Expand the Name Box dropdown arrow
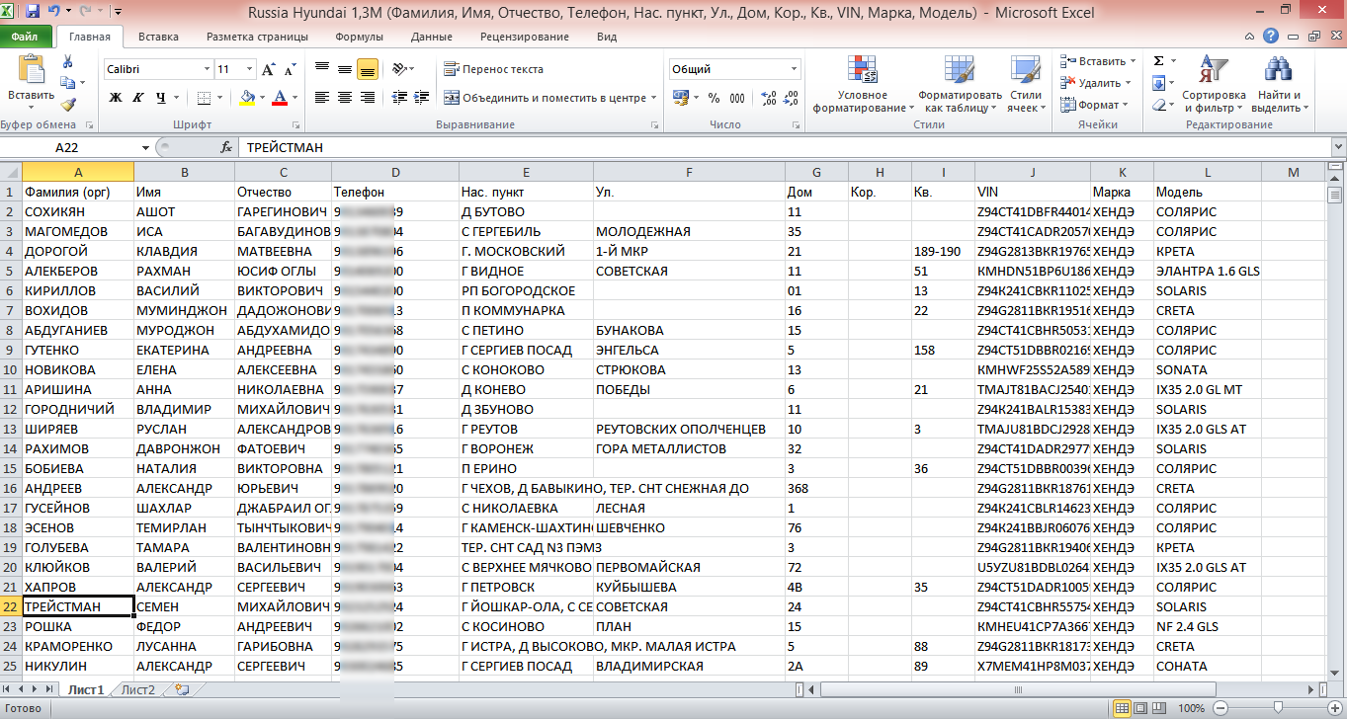The image size is (1347, 719). pyautogui.click(x=146, y=147)
